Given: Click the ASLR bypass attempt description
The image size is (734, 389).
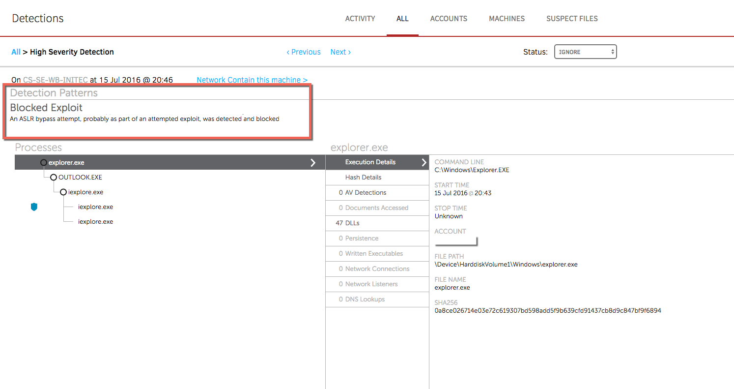Looking at the screenshot, I should tap(144, 119).
